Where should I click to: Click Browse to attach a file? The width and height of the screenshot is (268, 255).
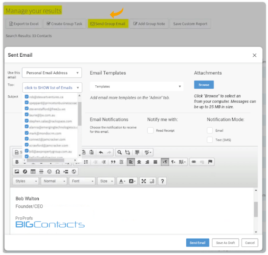[204, 85]
